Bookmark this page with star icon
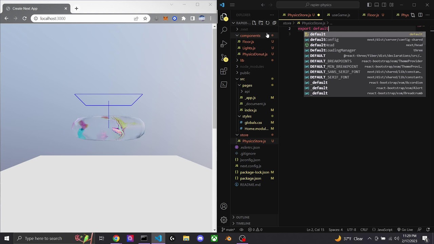 point(145,18)
